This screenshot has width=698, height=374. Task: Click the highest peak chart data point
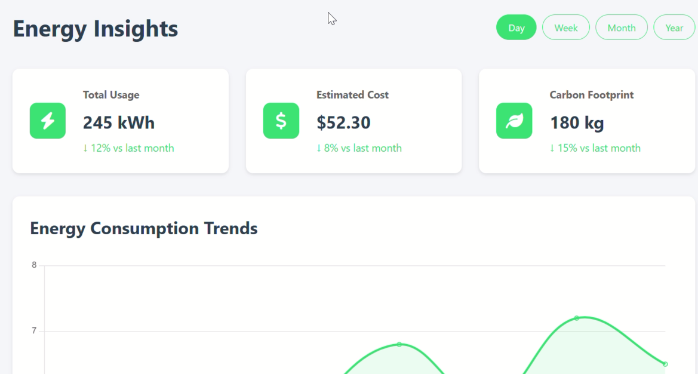pos(576,318)
